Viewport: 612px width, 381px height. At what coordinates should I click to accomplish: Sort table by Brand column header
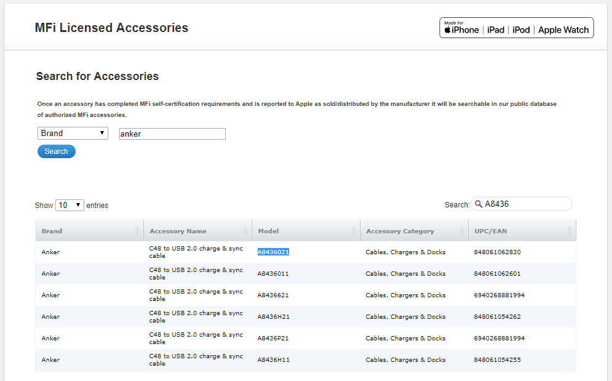point(89,231)
